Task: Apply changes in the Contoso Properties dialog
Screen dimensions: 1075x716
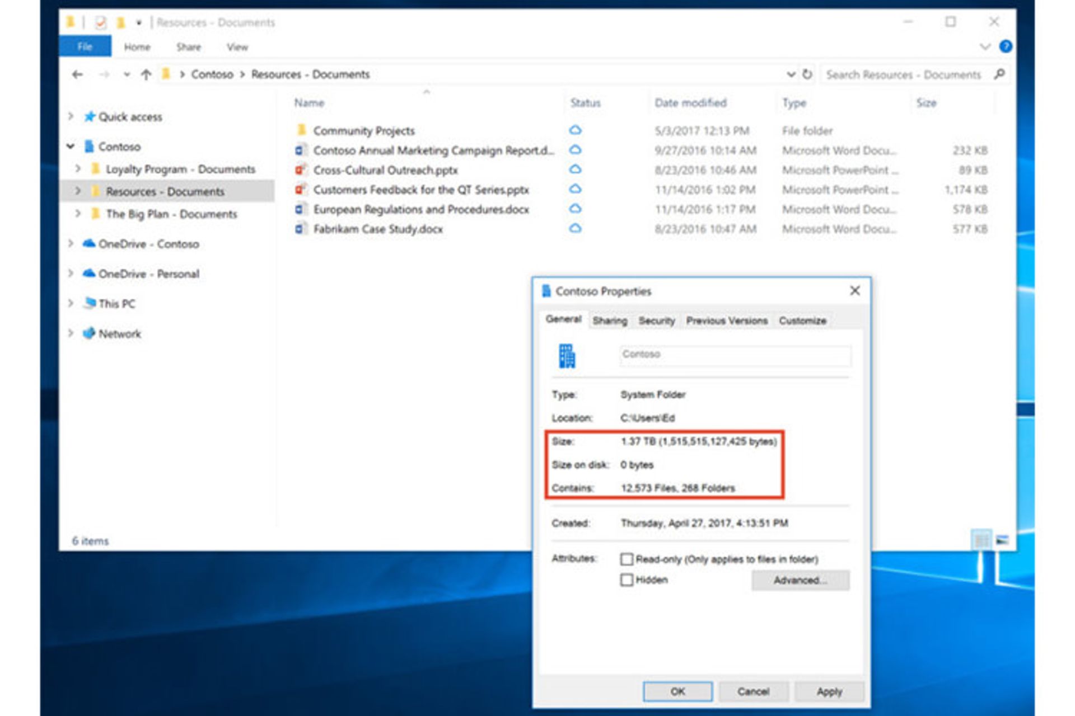Action: [x=830, y=691]
